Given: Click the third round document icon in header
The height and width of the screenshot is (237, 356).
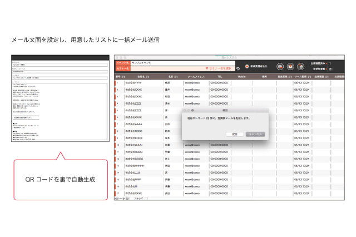Looking at the screenshot, I should pos(300,66).
